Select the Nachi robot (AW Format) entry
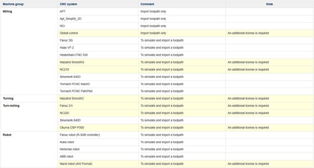 coord(76,164)
